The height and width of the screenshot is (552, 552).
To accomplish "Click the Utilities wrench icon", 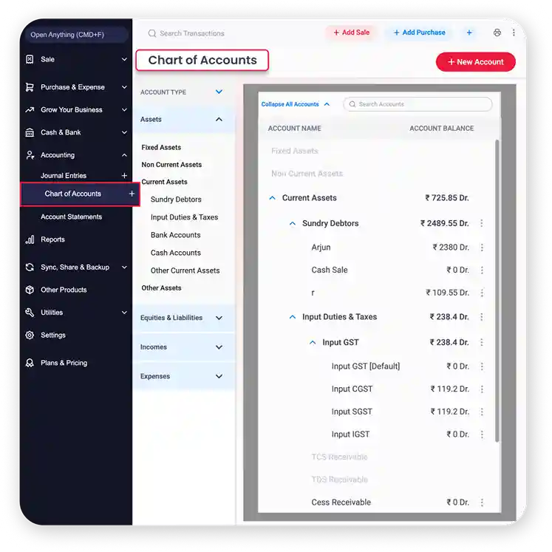I will 30,313.
